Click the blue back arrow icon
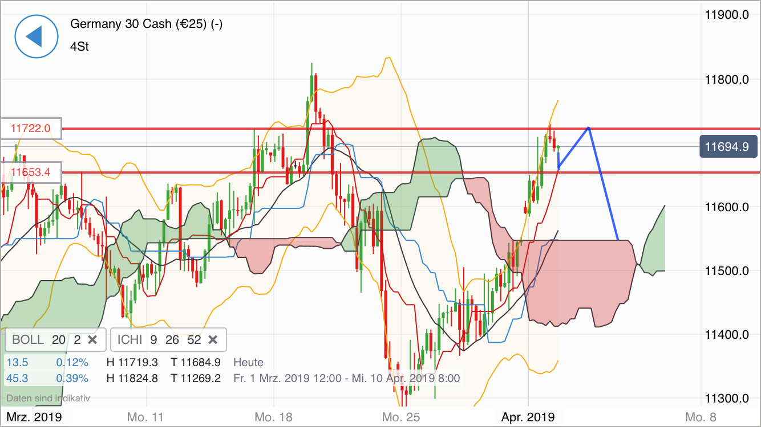The image size is (761, 427). coord(36,36)
